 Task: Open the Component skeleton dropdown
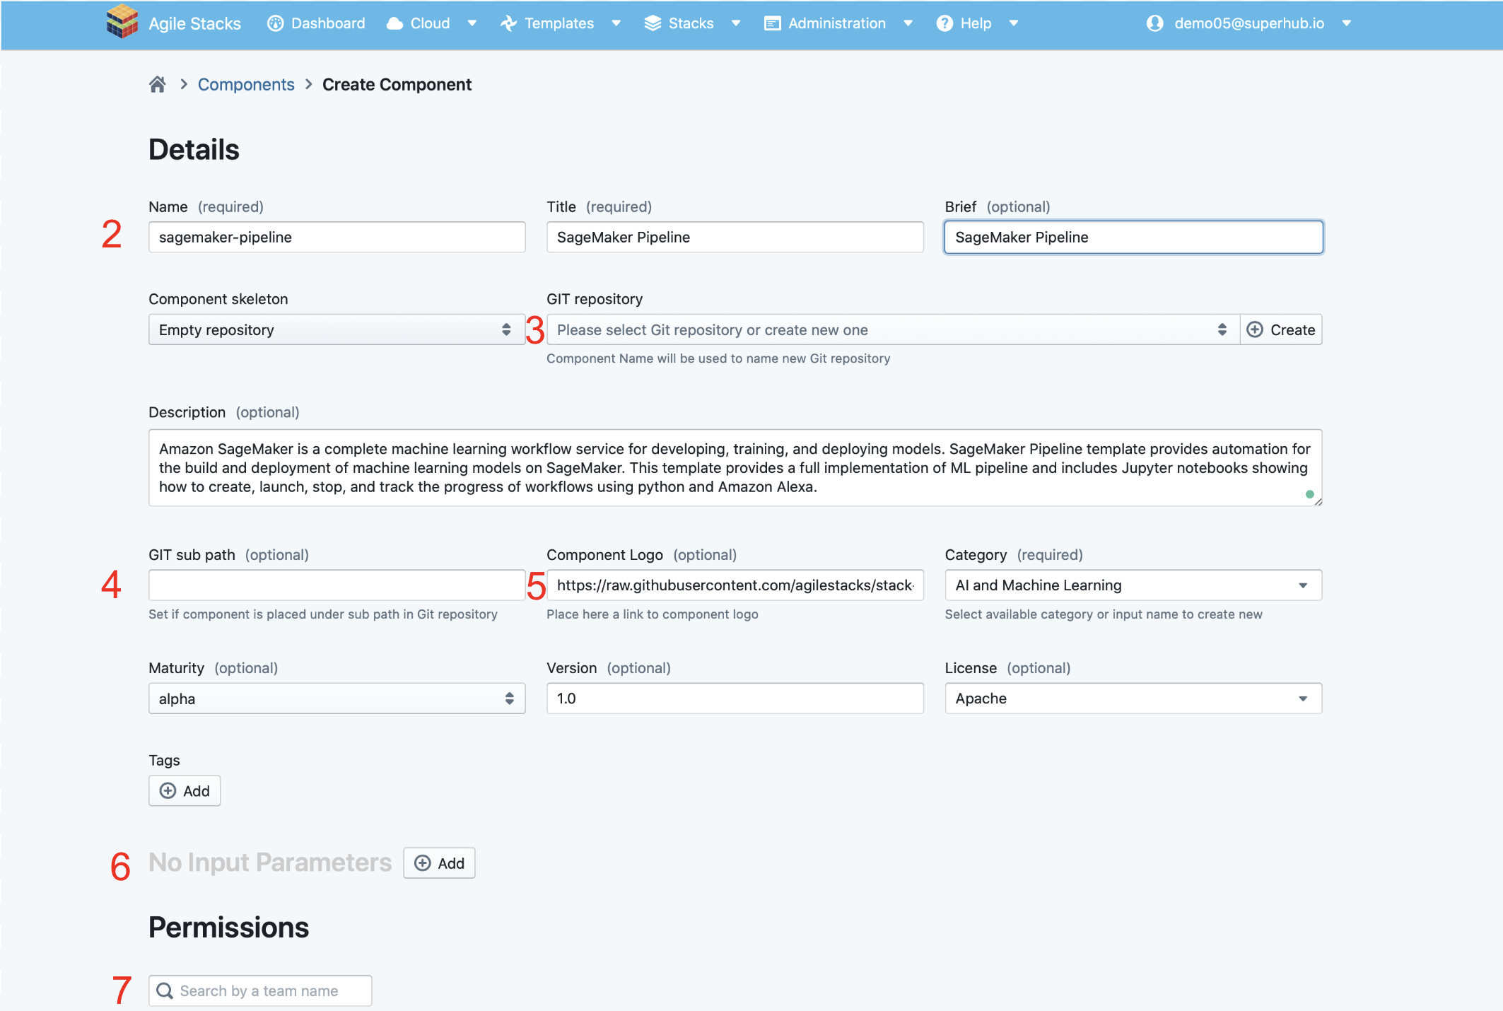click(337, 329)
